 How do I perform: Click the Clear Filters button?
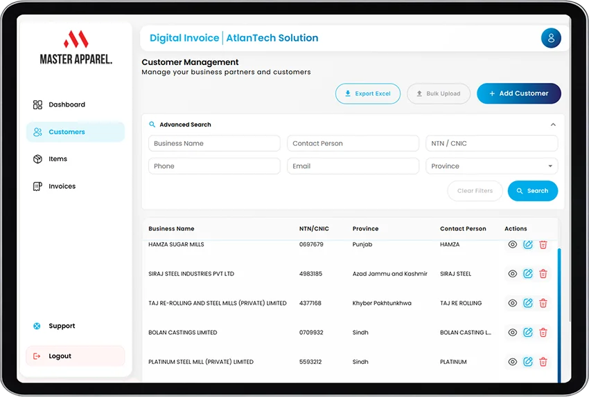point(475,191)
